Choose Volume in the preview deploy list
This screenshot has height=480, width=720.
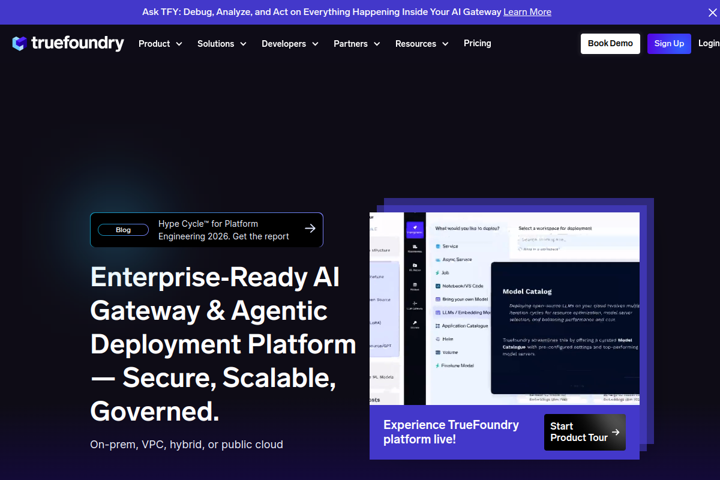(447, 352)
